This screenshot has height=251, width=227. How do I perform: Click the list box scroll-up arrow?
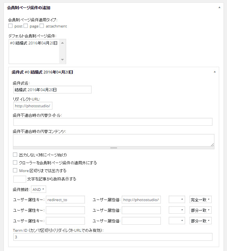62,43
